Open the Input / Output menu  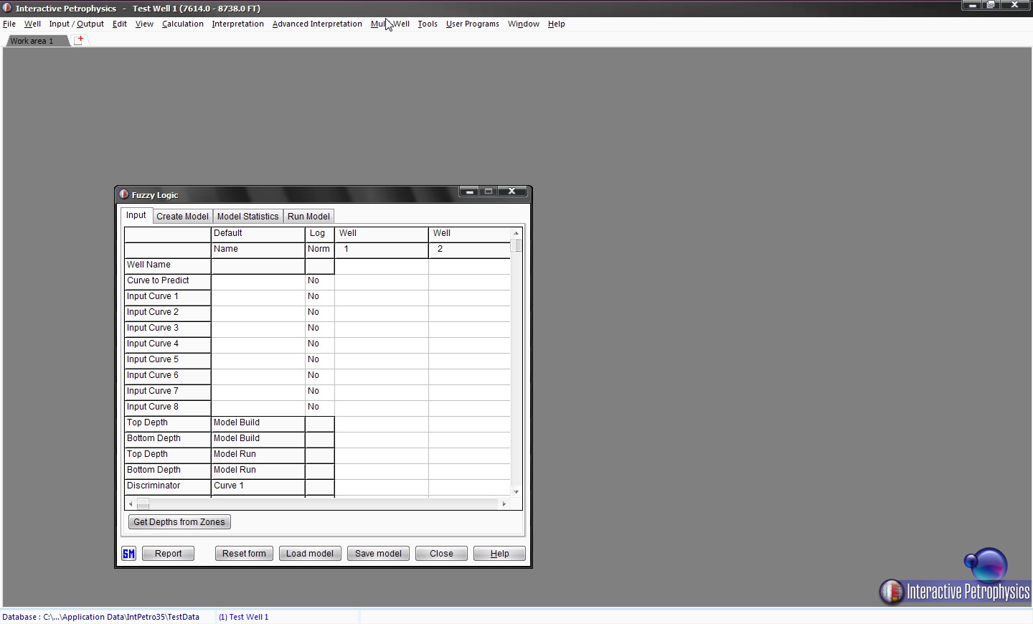77,24
